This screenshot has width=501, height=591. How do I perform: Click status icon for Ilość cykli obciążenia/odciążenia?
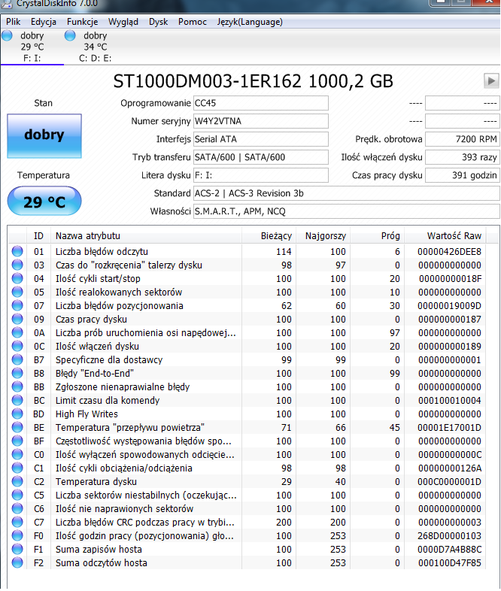pos(17,468)
